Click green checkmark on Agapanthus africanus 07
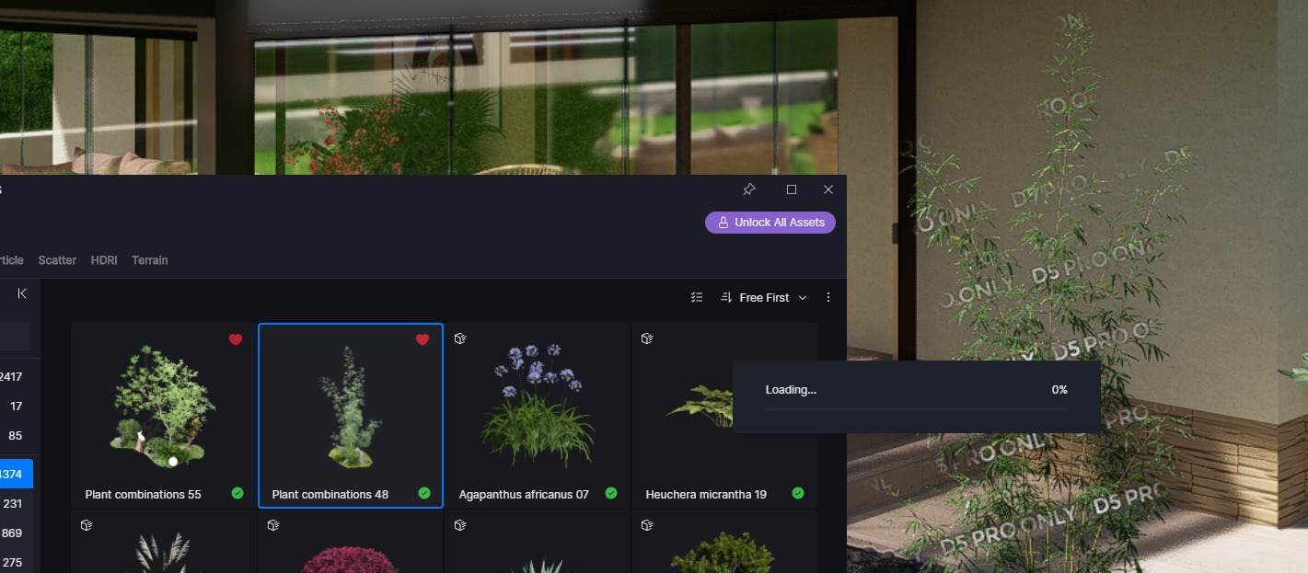Viewport: 1308px width, 573px height. click(x=611, y=493)
